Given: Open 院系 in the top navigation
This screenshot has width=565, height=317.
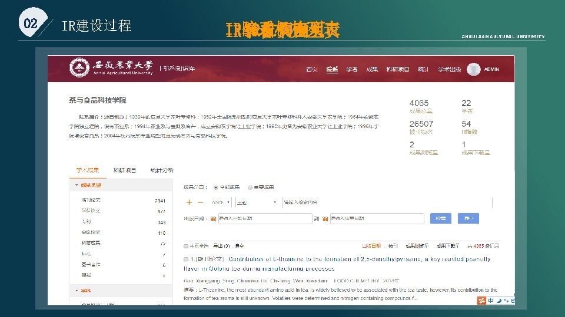Looking at the screenshot, I should 332,69.
